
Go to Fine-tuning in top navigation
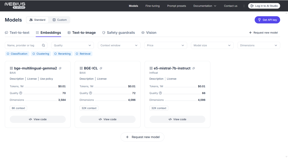point(153,6)
